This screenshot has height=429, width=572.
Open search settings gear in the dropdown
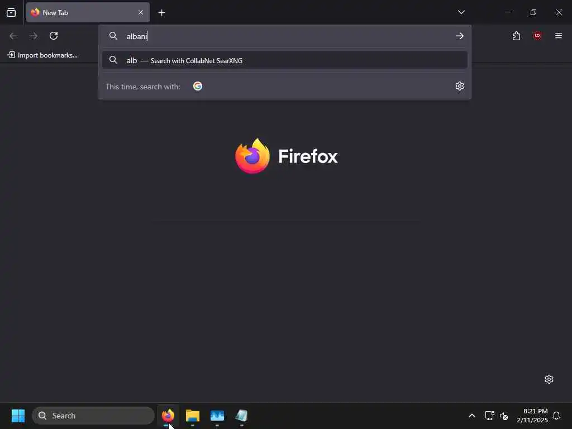(x=460, y=86)
